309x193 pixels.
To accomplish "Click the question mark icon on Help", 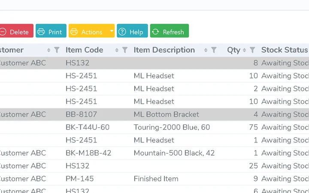I will 122,31.
